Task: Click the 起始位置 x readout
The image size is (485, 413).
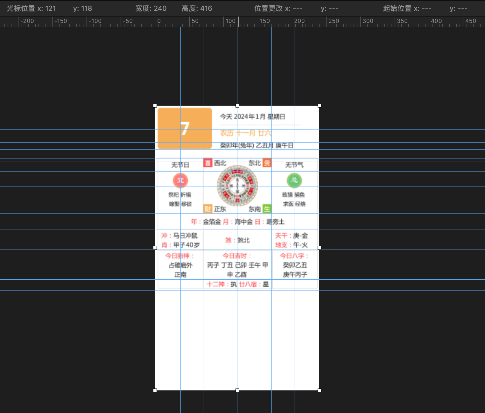Action: click(x=407, y=8)
